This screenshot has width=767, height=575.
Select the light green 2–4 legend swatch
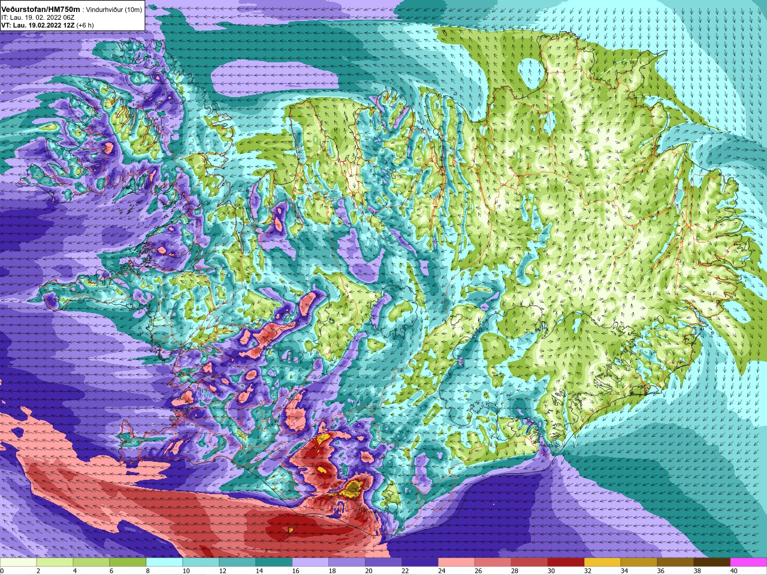pos(55,562)
